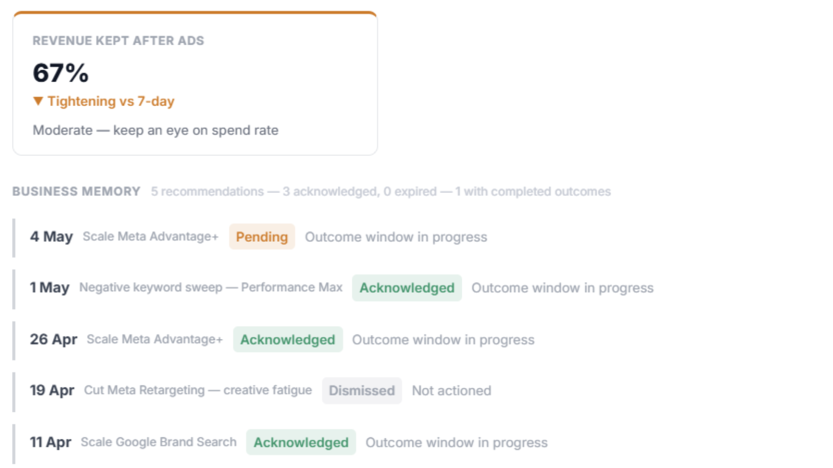833x468 pixels.
Task: Click the Business Memory section heading
Action: point(77,191)
